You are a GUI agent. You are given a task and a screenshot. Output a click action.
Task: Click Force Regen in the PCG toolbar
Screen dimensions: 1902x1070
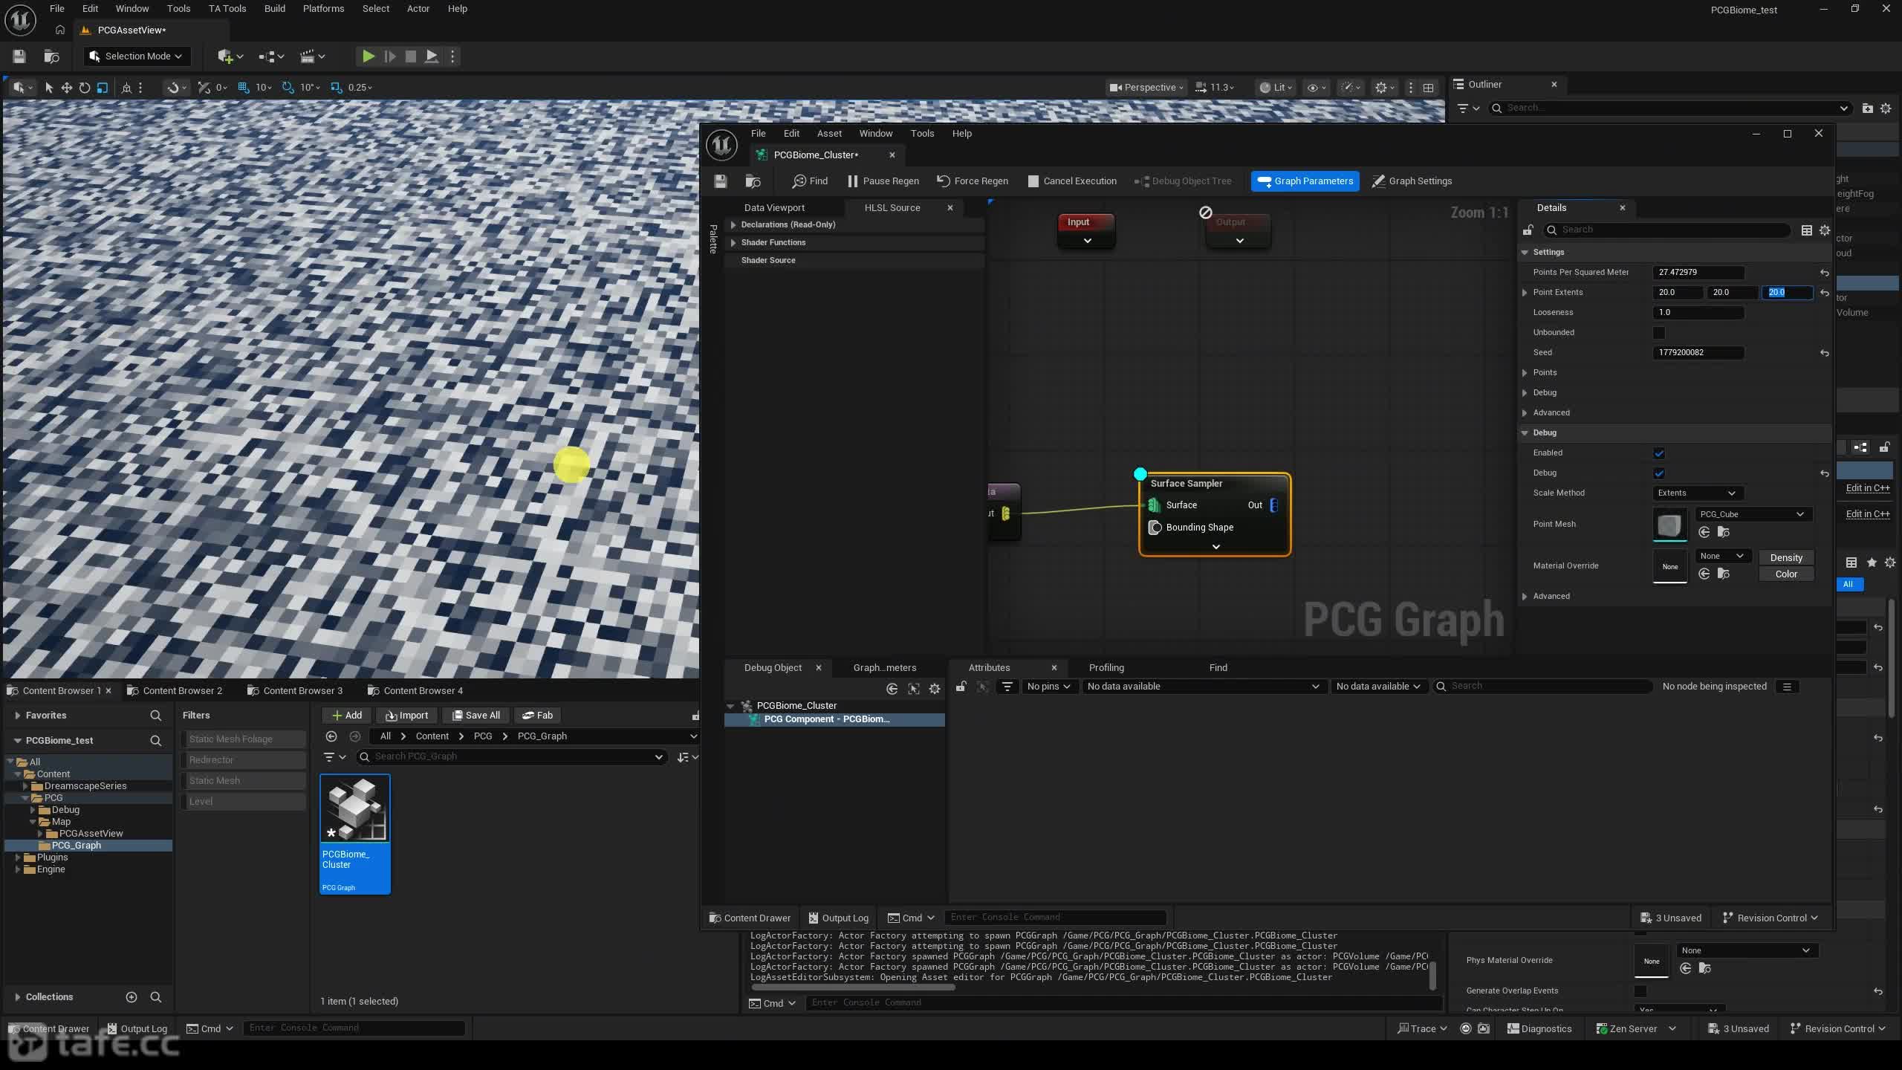point(973,181)
